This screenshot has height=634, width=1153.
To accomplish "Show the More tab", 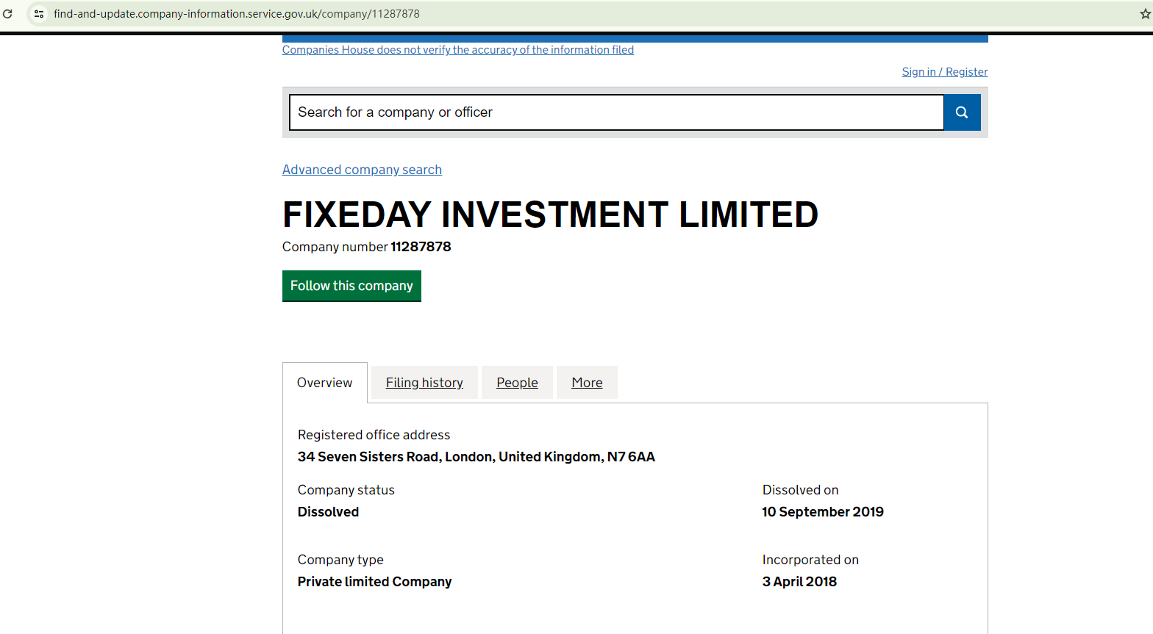I will (x=587, y=383).
